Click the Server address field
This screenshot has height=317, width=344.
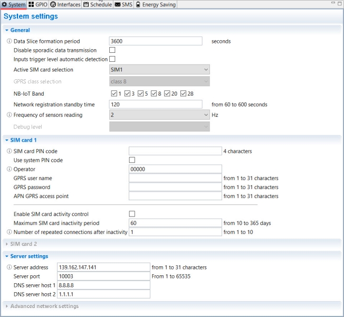click(103, 267)
